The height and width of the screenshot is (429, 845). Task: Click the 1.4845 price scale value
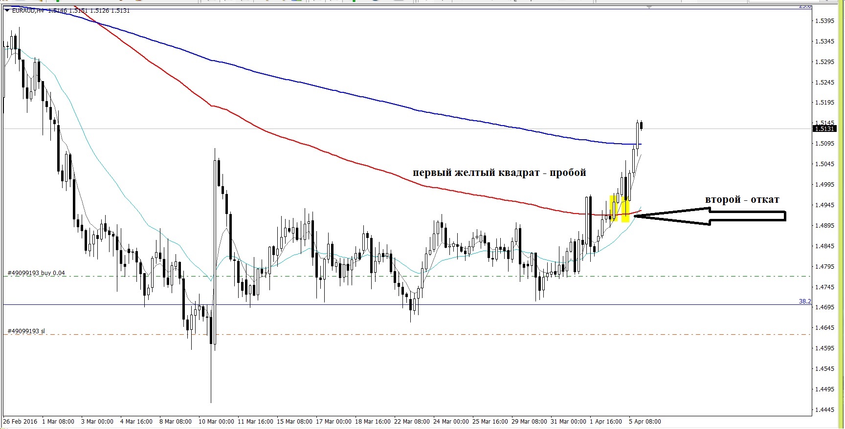tap(824, 246)
